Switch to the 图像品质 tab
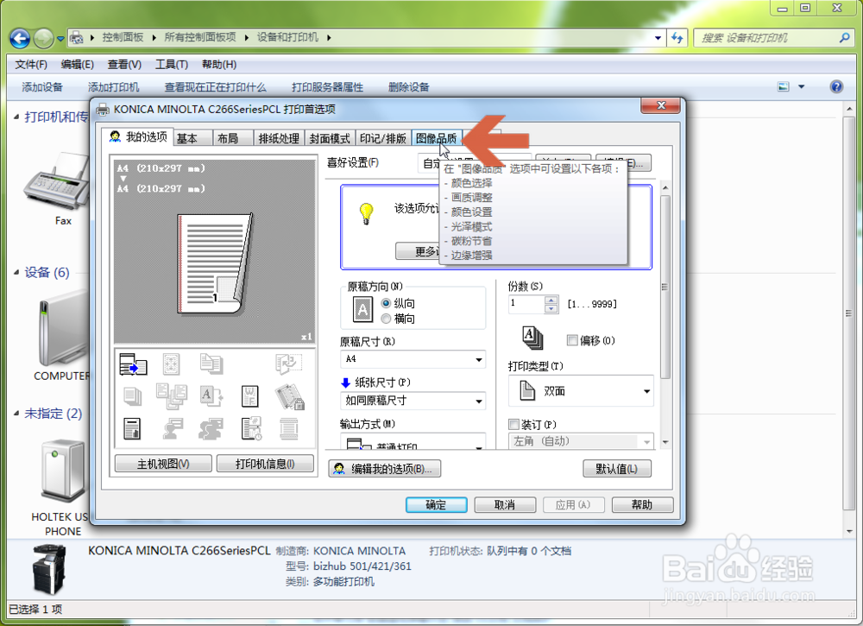863x626 pixels. pyautogui.click(x=437, y=138)
